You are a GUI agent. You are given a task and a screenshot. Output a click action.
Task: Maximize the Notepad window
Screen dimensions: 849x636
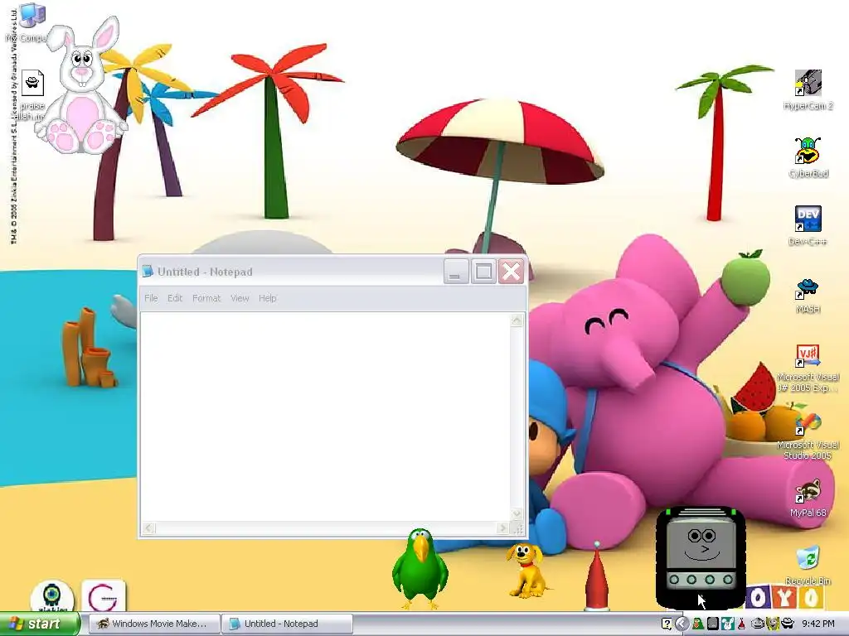point(483,271)
